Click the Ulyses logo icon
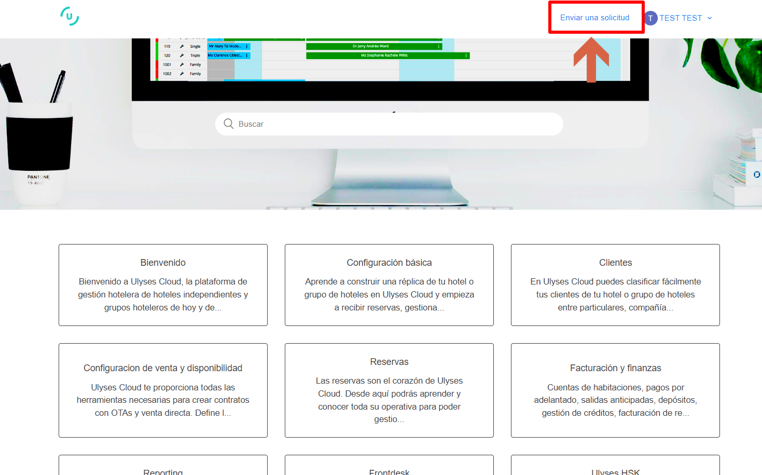Viewport: 762px width, 475px height. point(70,16)
